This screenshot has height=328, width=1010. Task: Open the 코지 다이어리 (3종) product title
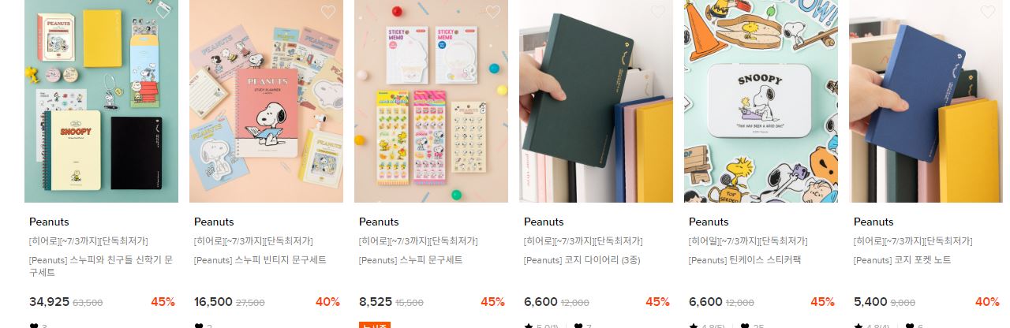582,260
